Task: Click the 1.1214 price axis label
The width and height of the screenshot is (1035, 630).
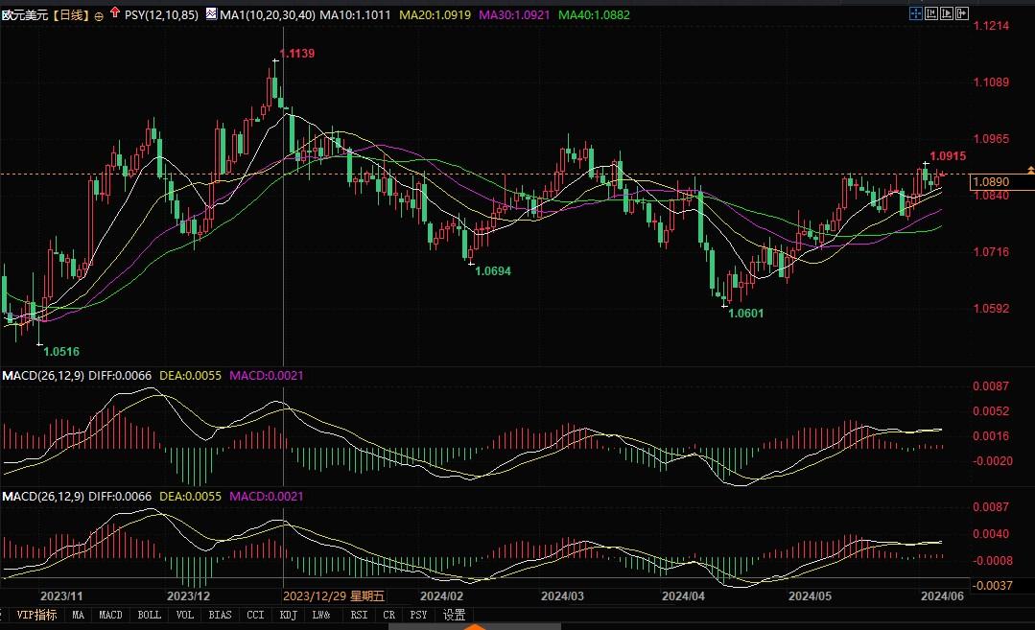Action: point(992,26)
